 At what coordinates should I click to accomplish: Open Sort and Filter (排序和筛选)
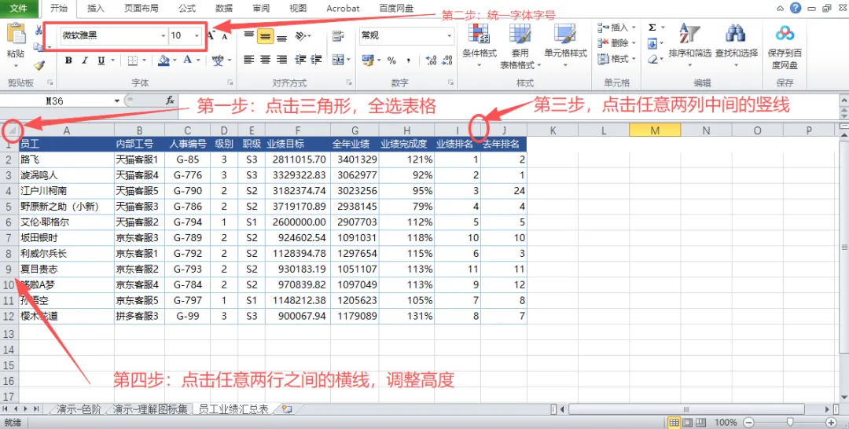(690, 46)
